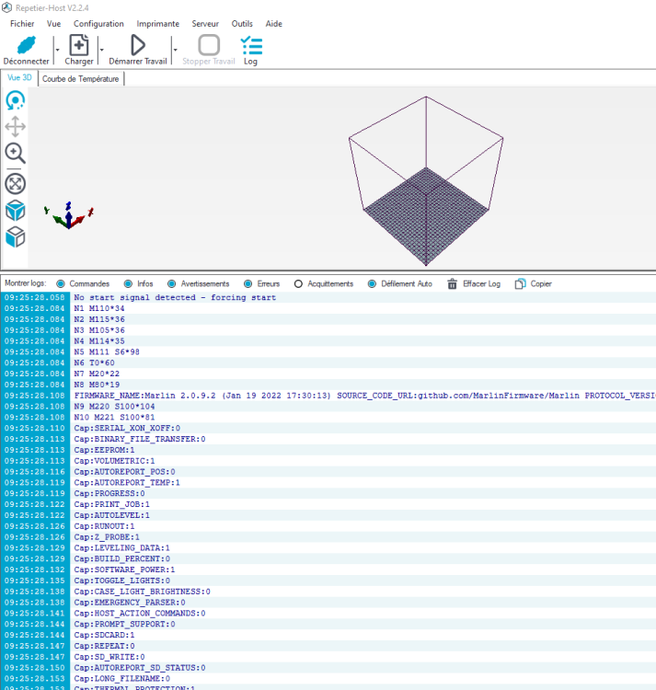Switch to Courbe de Température tab
The image size is (656, 690).
click(x=81, y=79)
